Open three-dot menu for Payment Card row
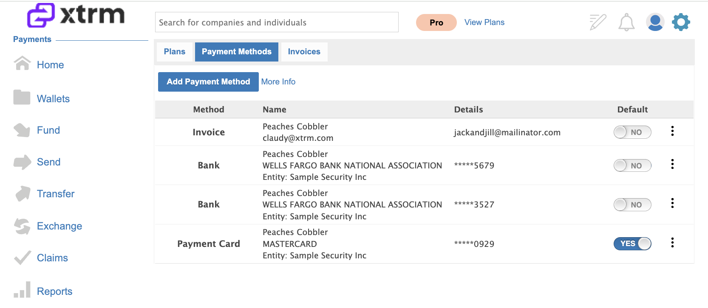This screenshot has height=308, width=708. click(672, 243)
